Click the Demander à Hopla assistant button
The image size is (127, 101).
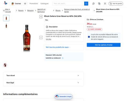pos(63,96)
